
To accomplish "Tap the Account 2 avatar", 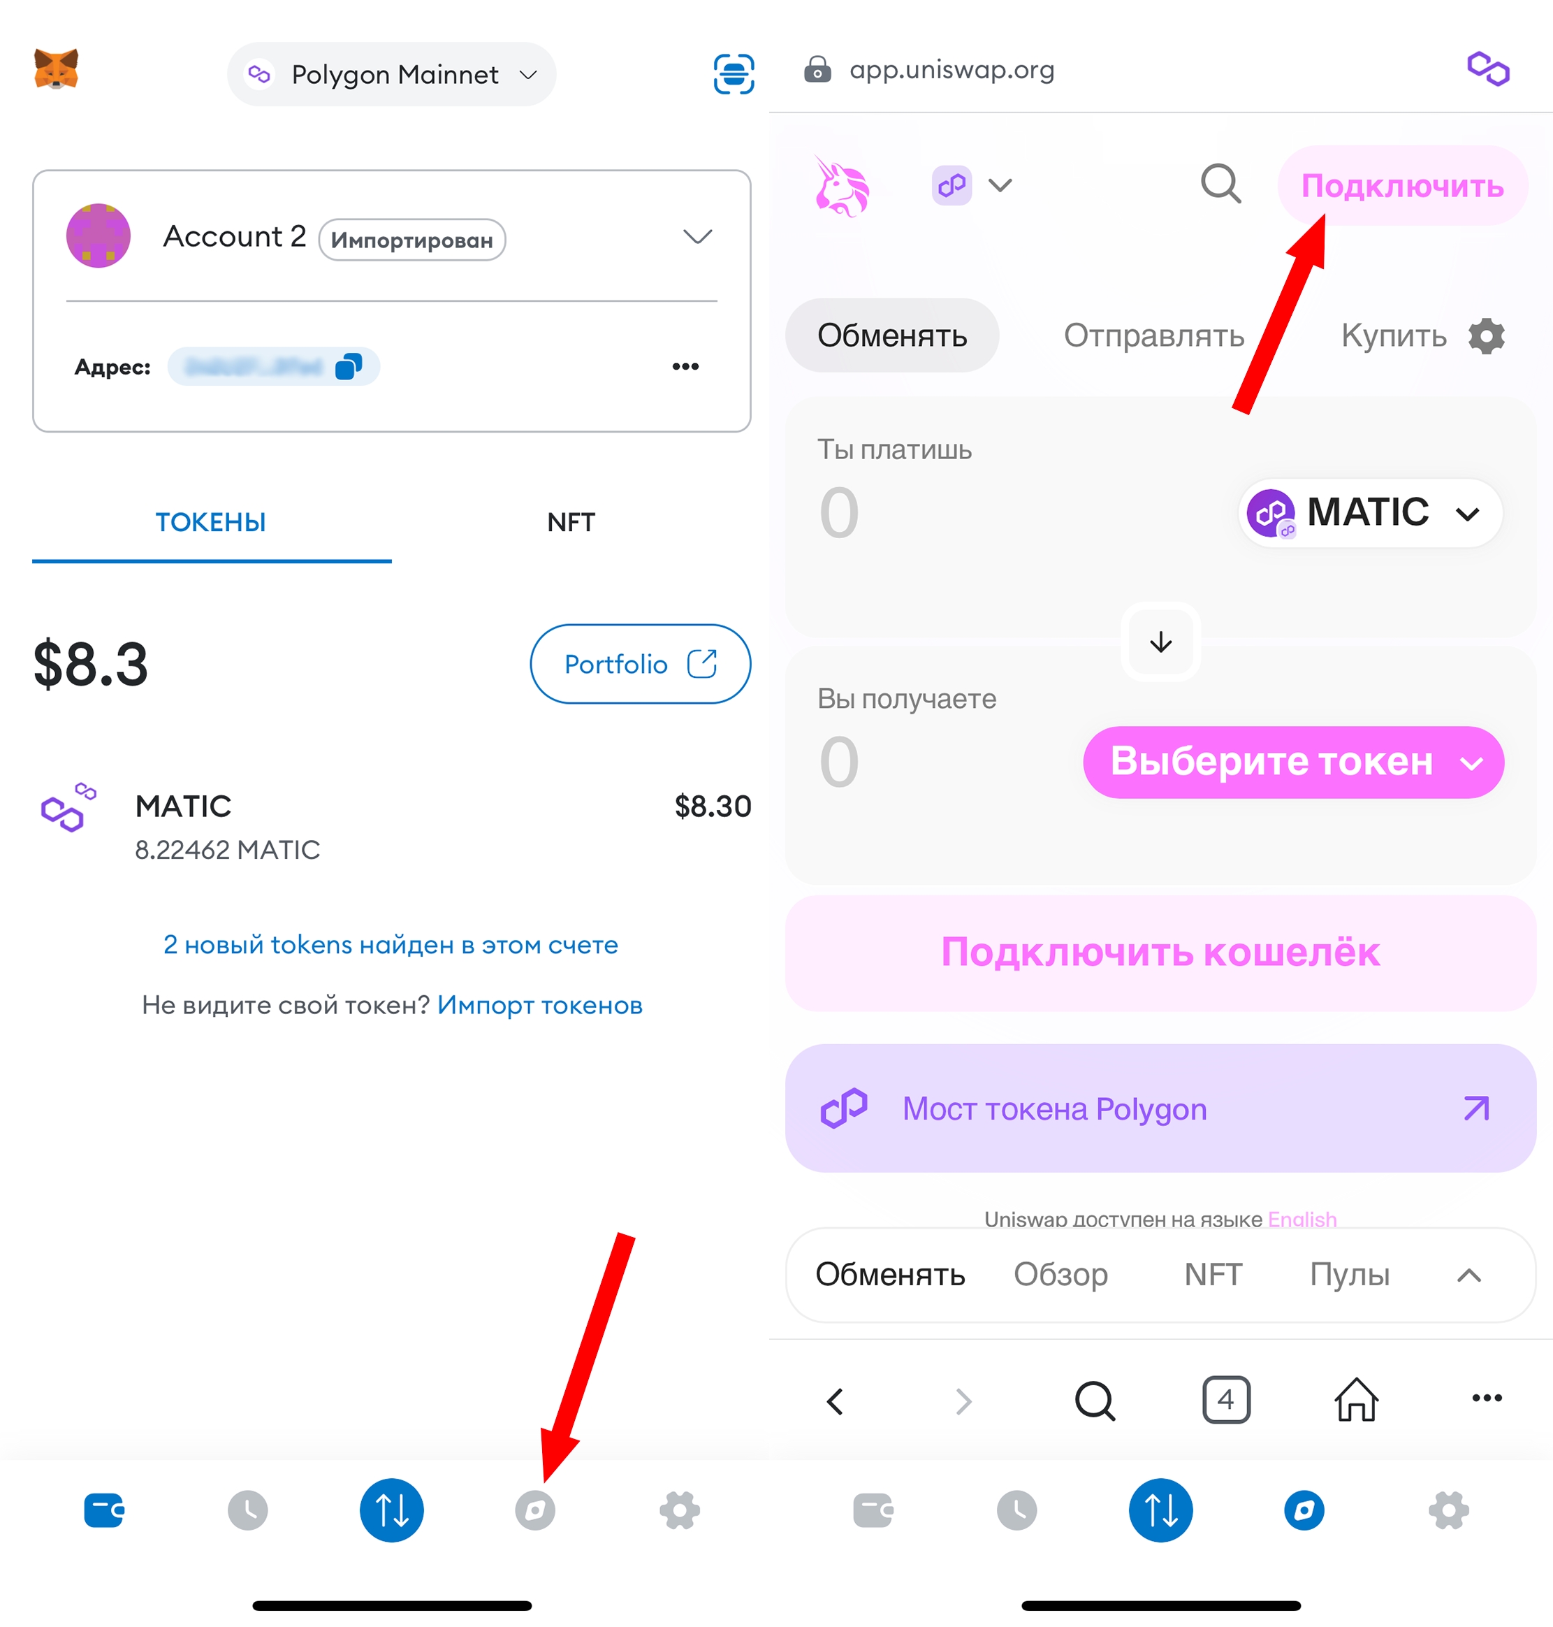I will point(99,236).
